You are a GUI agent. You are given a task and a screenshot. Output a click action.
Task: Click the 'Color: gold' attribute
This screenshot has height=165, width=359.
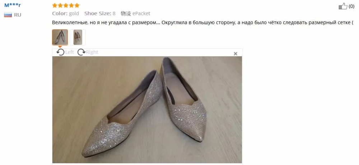65,14
